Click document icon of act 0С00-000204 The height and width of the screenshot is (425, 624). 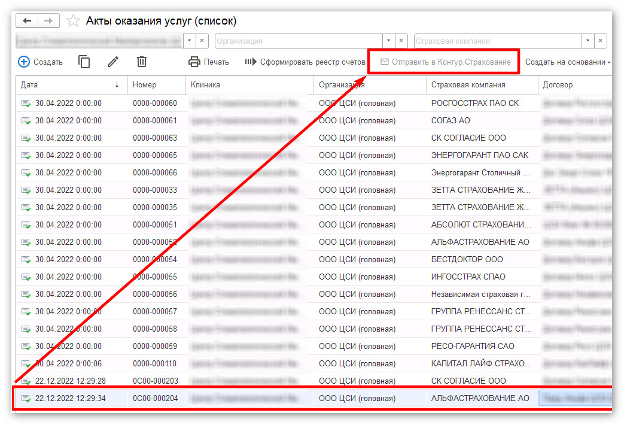pos(26,398)
